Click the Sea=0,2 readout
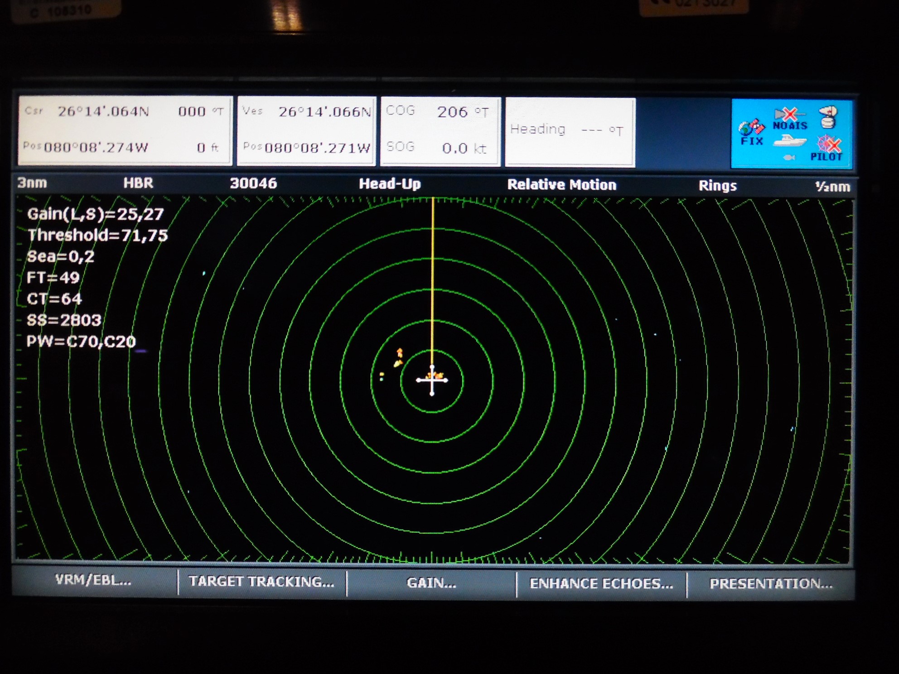The image size is (899, 674). 61,256
